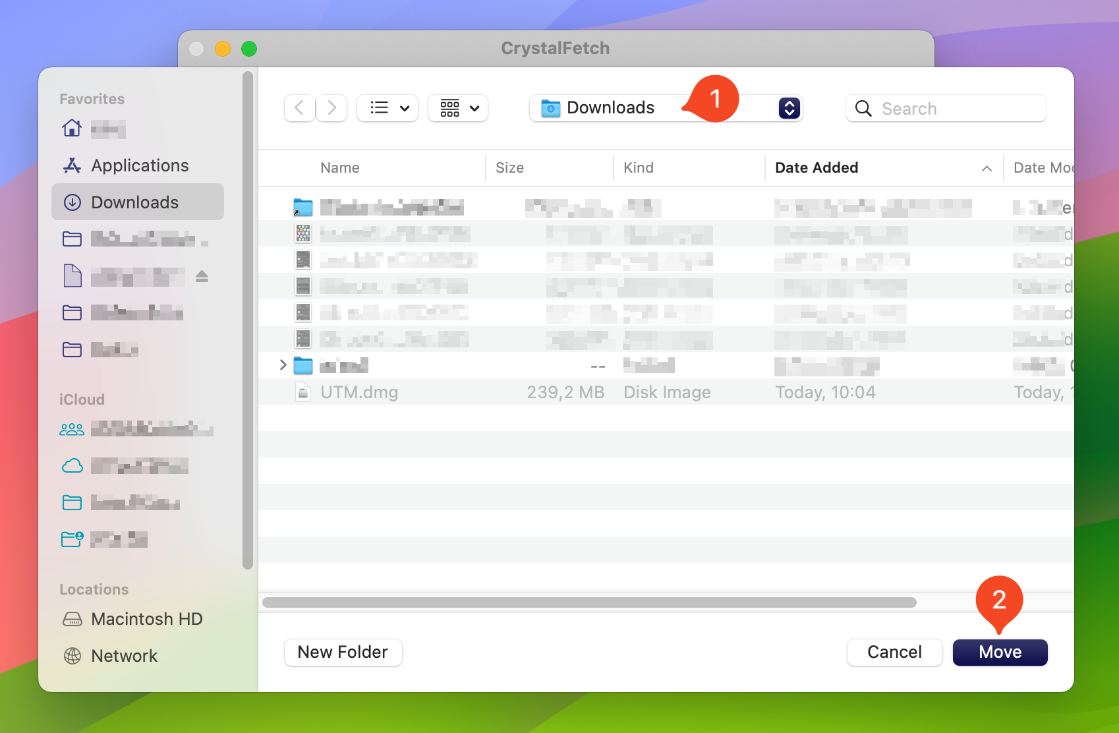Sort files by the Name column
Screen dimensions: 1119x733
click(340, 168)
